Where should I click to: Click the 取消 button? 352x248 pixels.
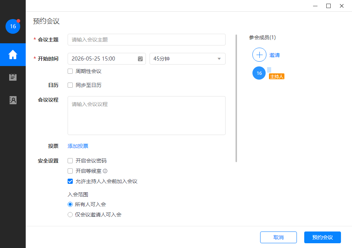(x=279, y=237)
